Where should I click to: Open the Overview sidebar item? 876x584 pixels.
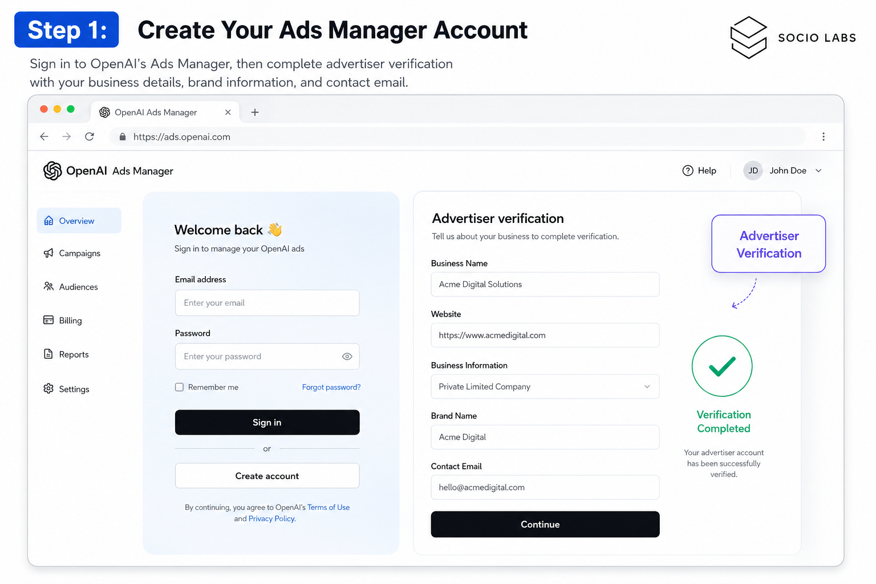(x=79, y=221)
